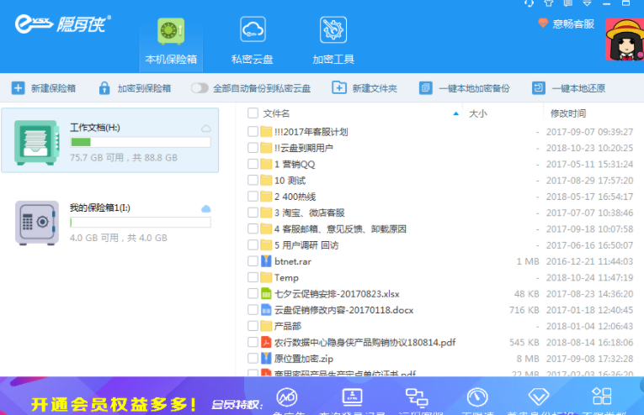Image resolution: width=644 pixels, height=415 pixels.
Task: Toggle 全部自动备份到私密云盘 switch
Action: coord(200,88)
